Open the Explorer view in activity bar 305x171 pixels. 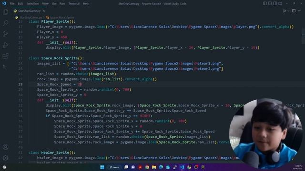pos(5,12)
